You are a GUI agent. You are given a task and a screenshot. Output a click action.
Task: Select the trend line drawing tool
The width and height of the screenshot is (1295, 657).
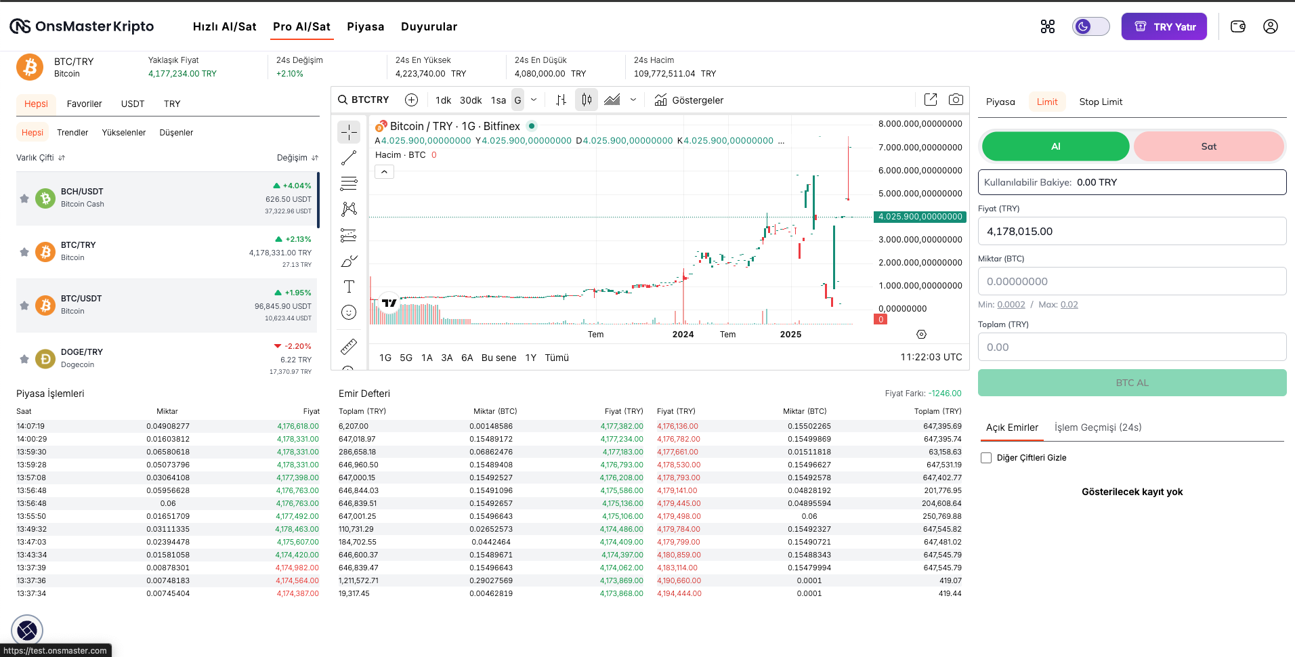tap(349, 158)
